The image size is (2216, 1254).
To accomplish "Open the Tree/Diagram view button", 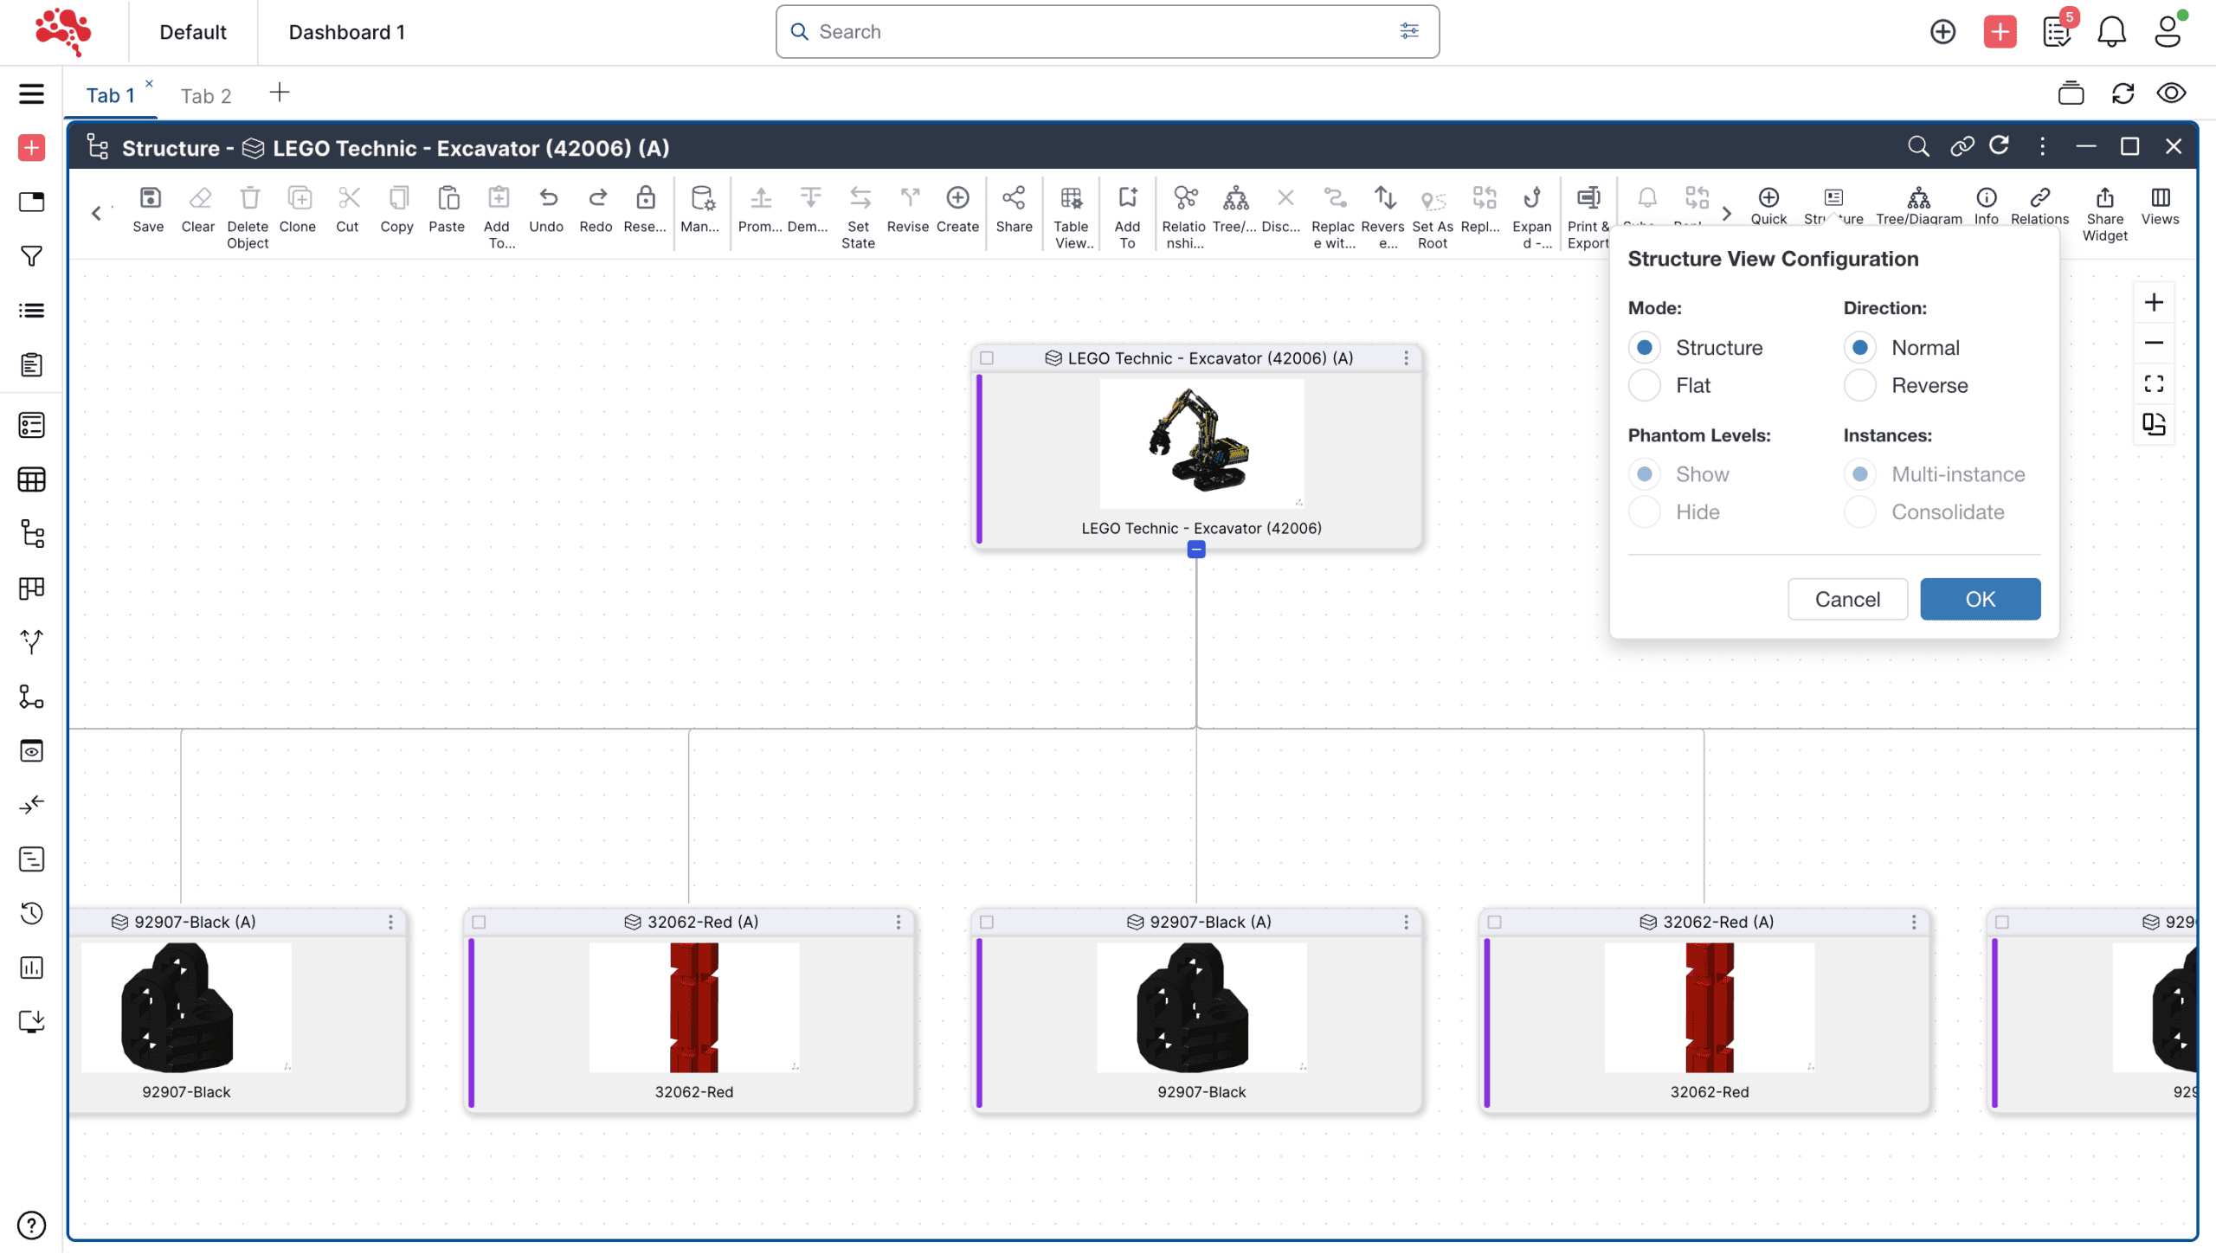I will point(1920,206).
